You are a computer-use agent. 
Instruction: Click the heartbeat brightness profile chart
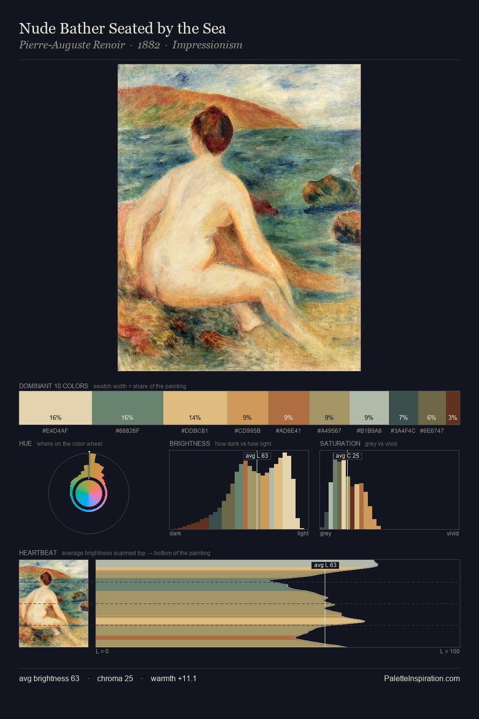278,603
